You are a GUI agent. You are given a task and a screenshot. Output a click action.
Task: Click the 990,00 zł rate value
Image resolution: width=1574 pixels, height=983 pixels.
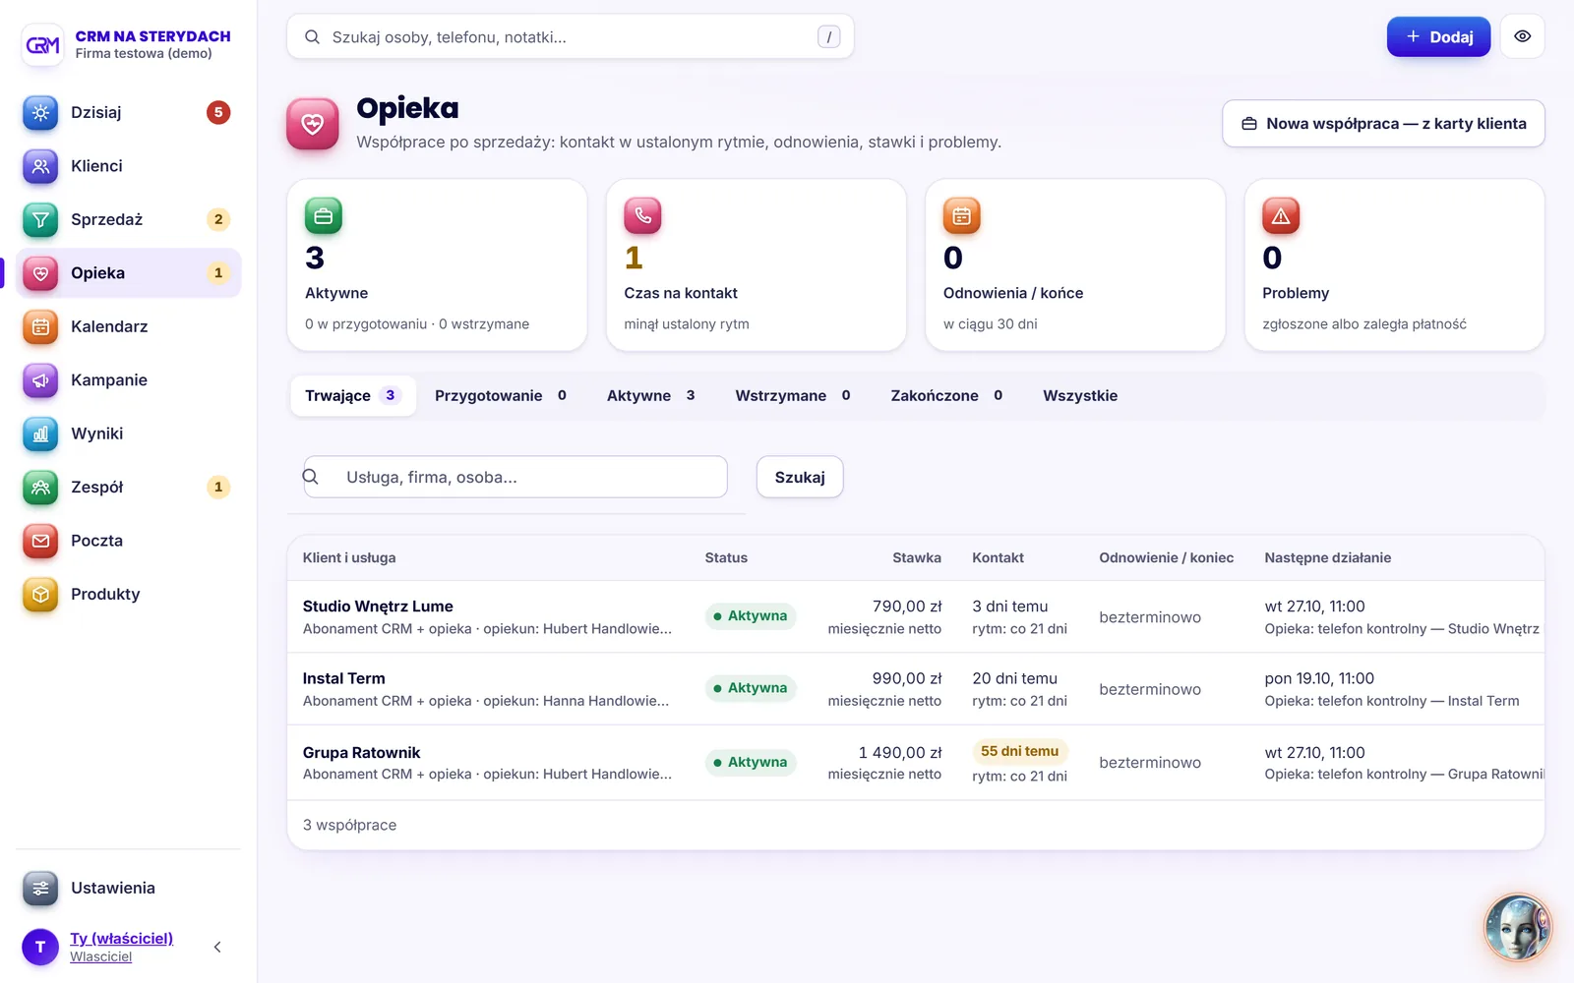point(907,678)
